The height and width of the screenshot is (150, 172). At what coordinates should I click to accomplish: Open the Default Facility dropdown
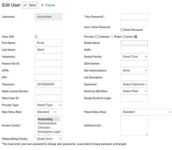click(134, 57)
